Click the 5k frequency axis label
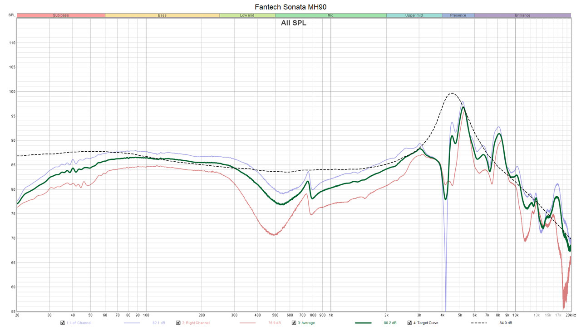 pyautogui.click(x=460, y=315)
